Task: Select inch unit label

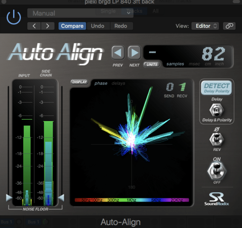Action: point(219,64)
